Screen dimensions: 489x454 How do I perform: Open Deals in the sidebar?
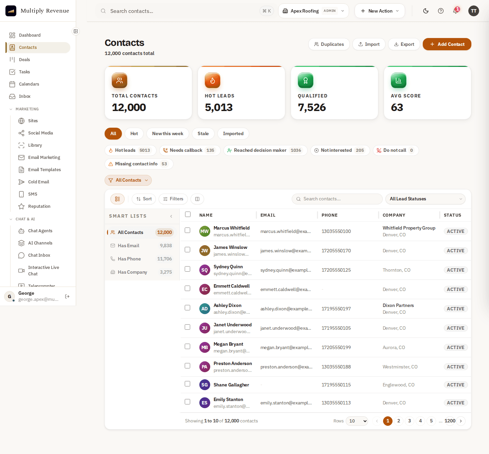[38, 60]
